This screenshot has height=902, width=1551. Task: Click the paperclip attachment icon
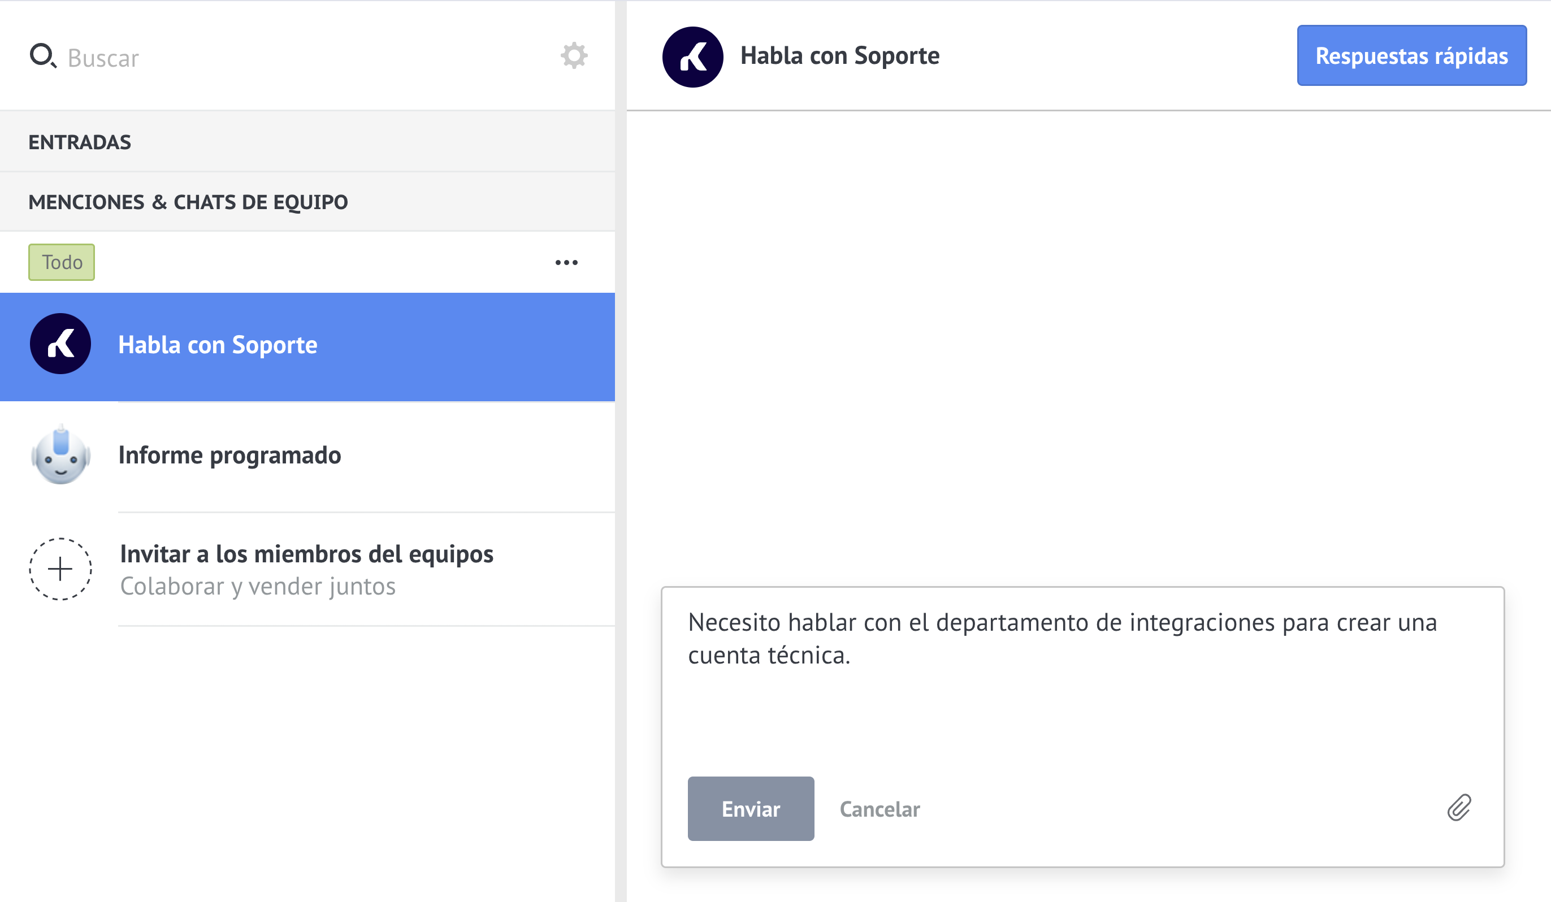(x=1459, y=808)
